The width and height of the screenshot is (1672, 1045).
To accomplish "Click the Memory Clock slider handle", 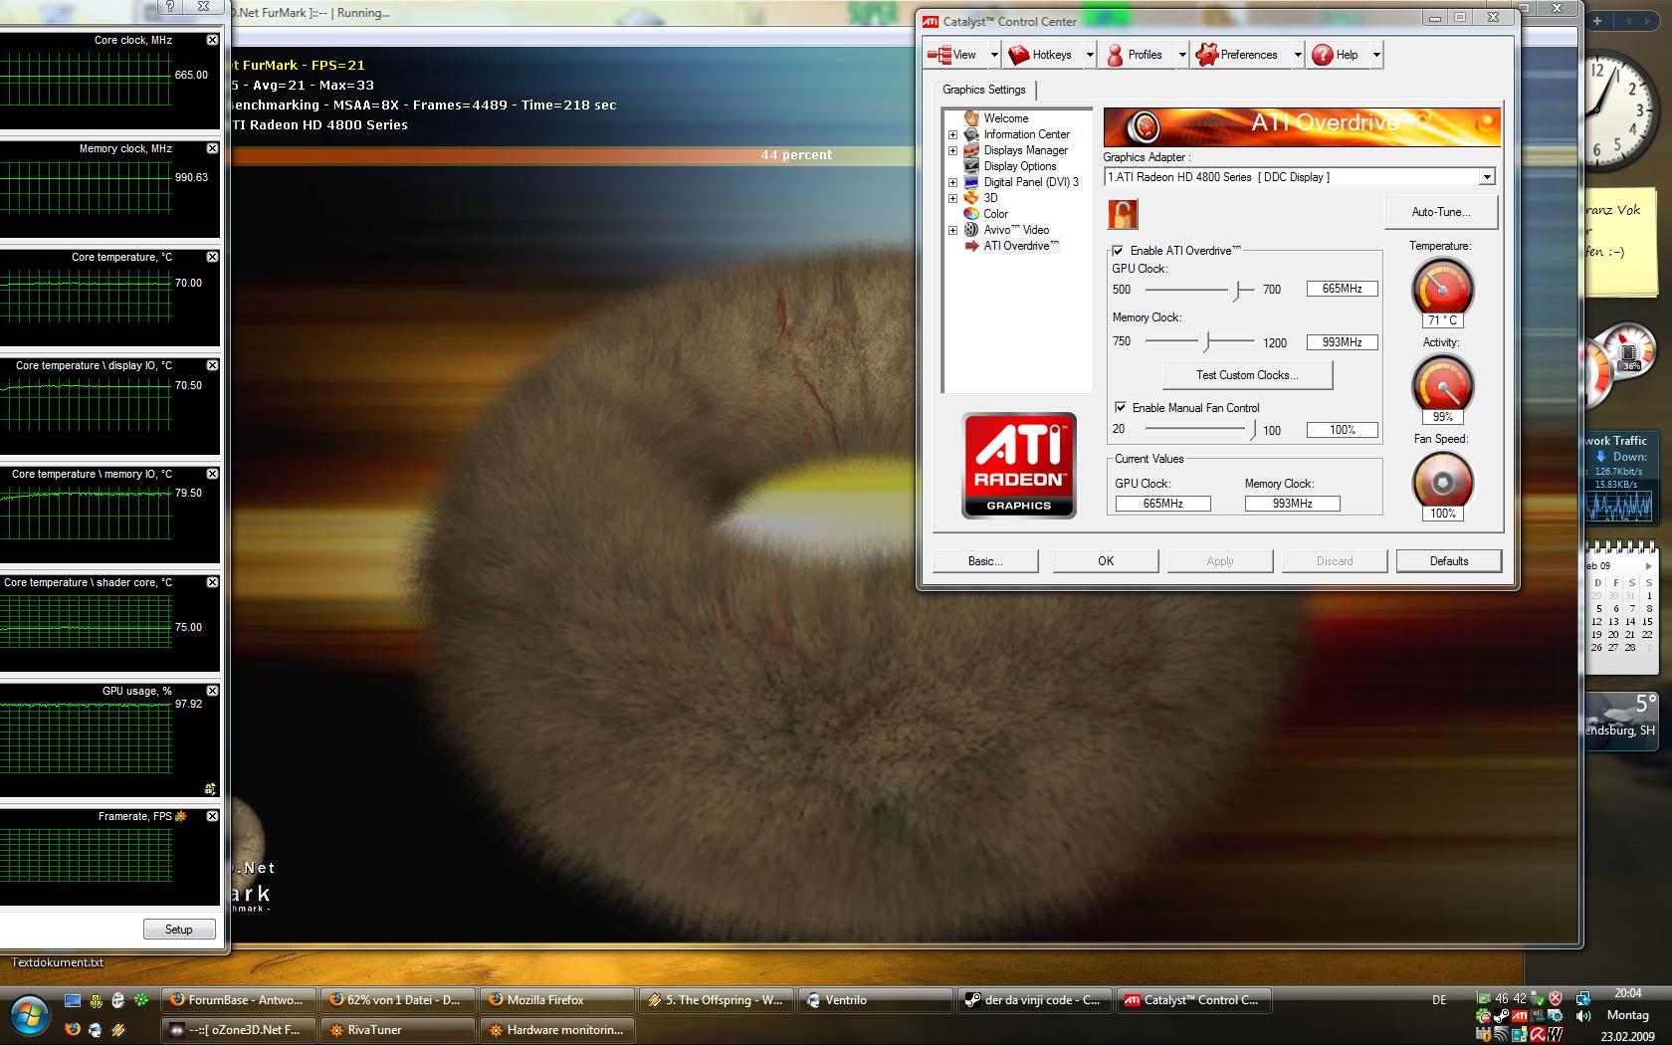I will [1206, 342].
